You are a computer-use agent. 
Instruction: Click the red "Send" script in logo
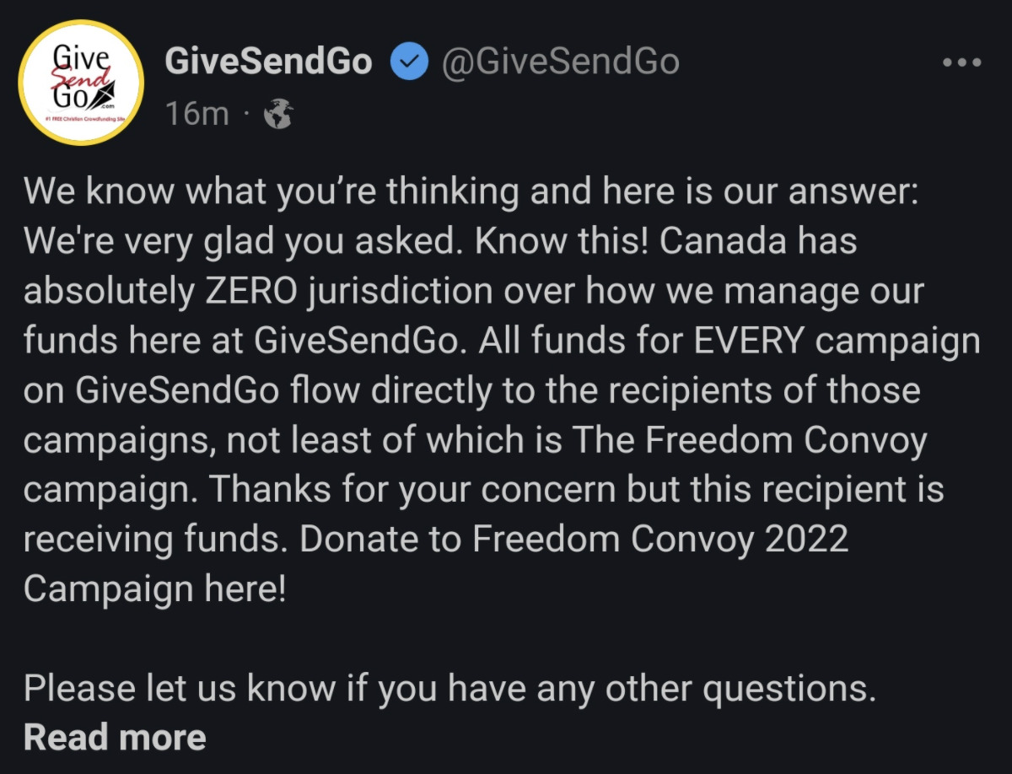pyautogui.click(x=81, y=78)
